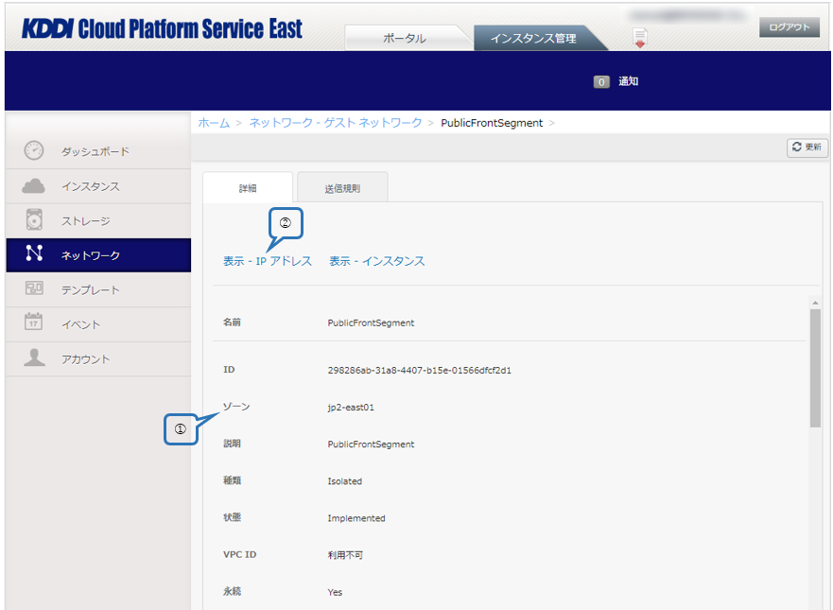The height and width of the screenshot is (610, 833).
Task: Click the Account person icon
Action: [x=34, y=358]
